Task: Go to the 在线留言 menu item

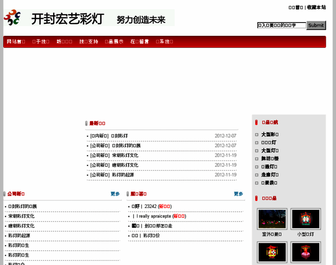Action: (x=140, y=42)
